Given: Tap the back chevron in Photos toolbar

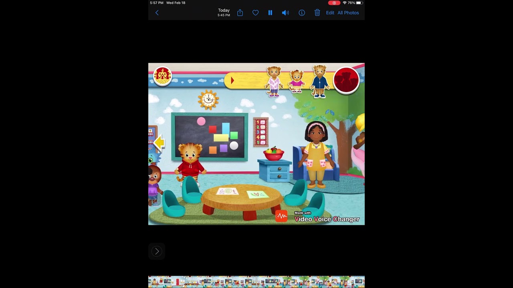Looking at the screenshot, I should coord(157,13).
